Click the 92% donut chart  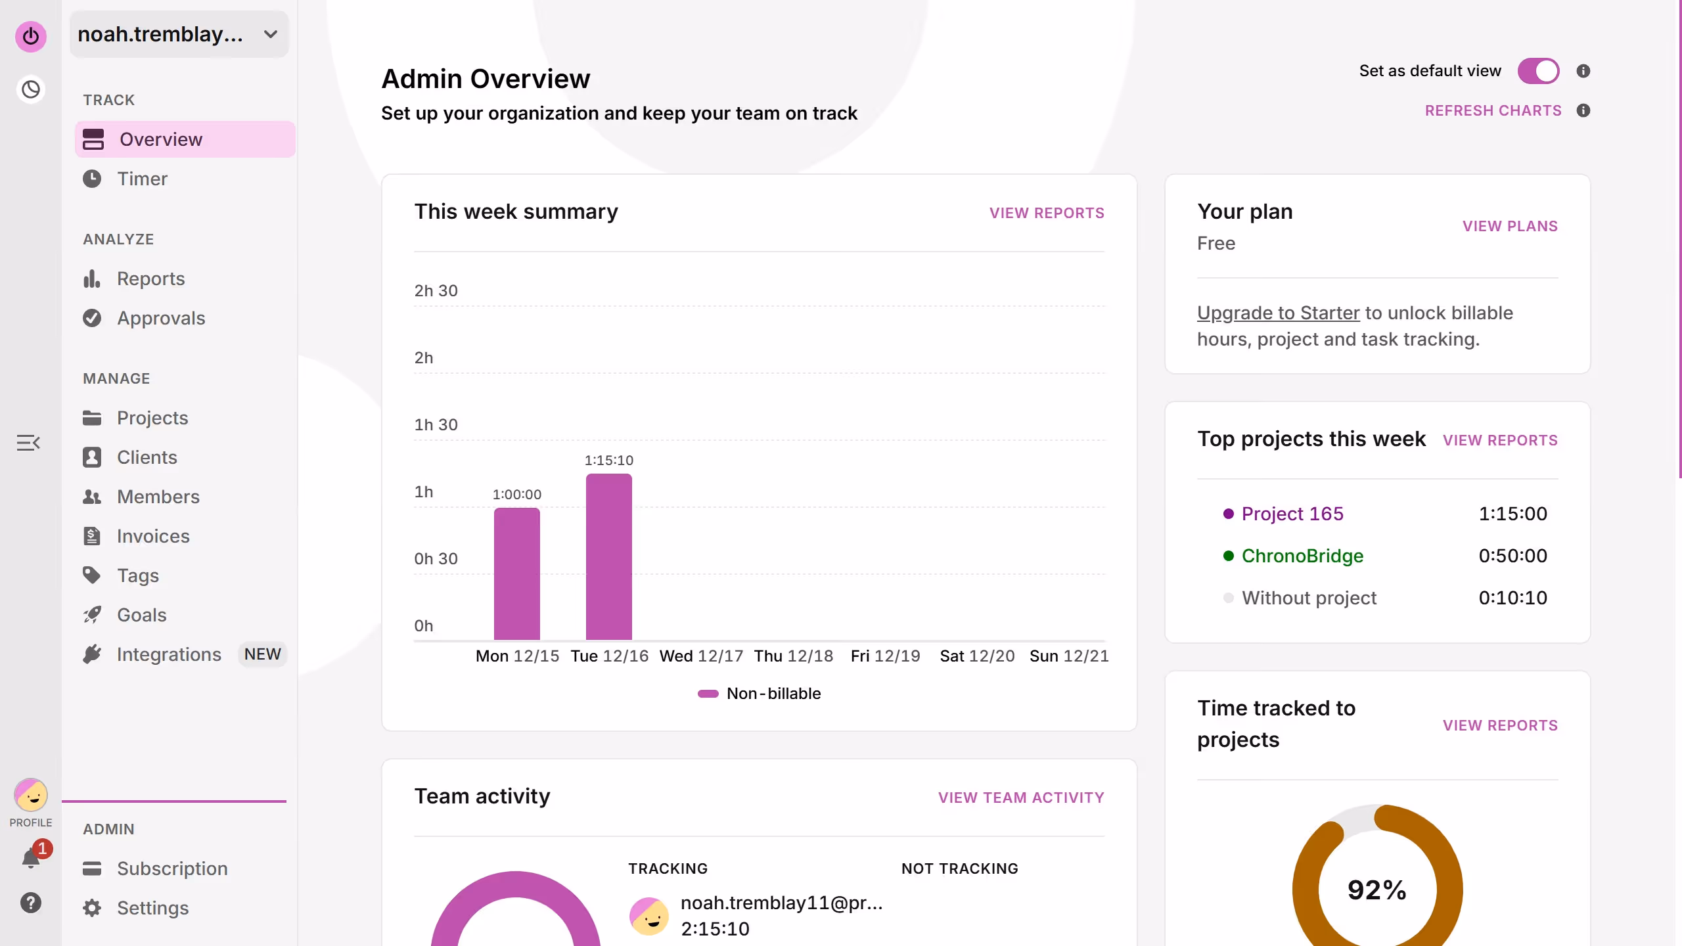pos(1377,875)
